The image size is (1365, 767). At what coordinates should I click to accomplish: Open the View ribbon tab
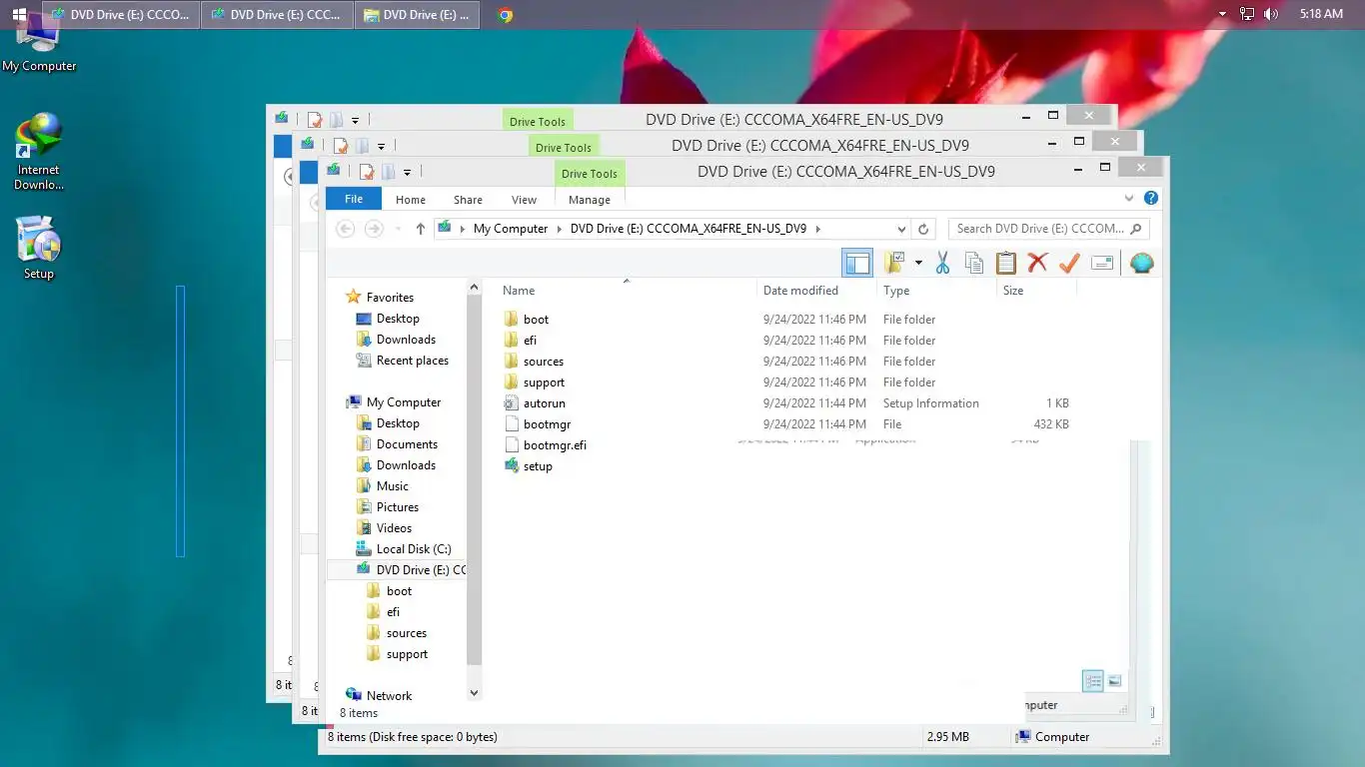(524, 200)
